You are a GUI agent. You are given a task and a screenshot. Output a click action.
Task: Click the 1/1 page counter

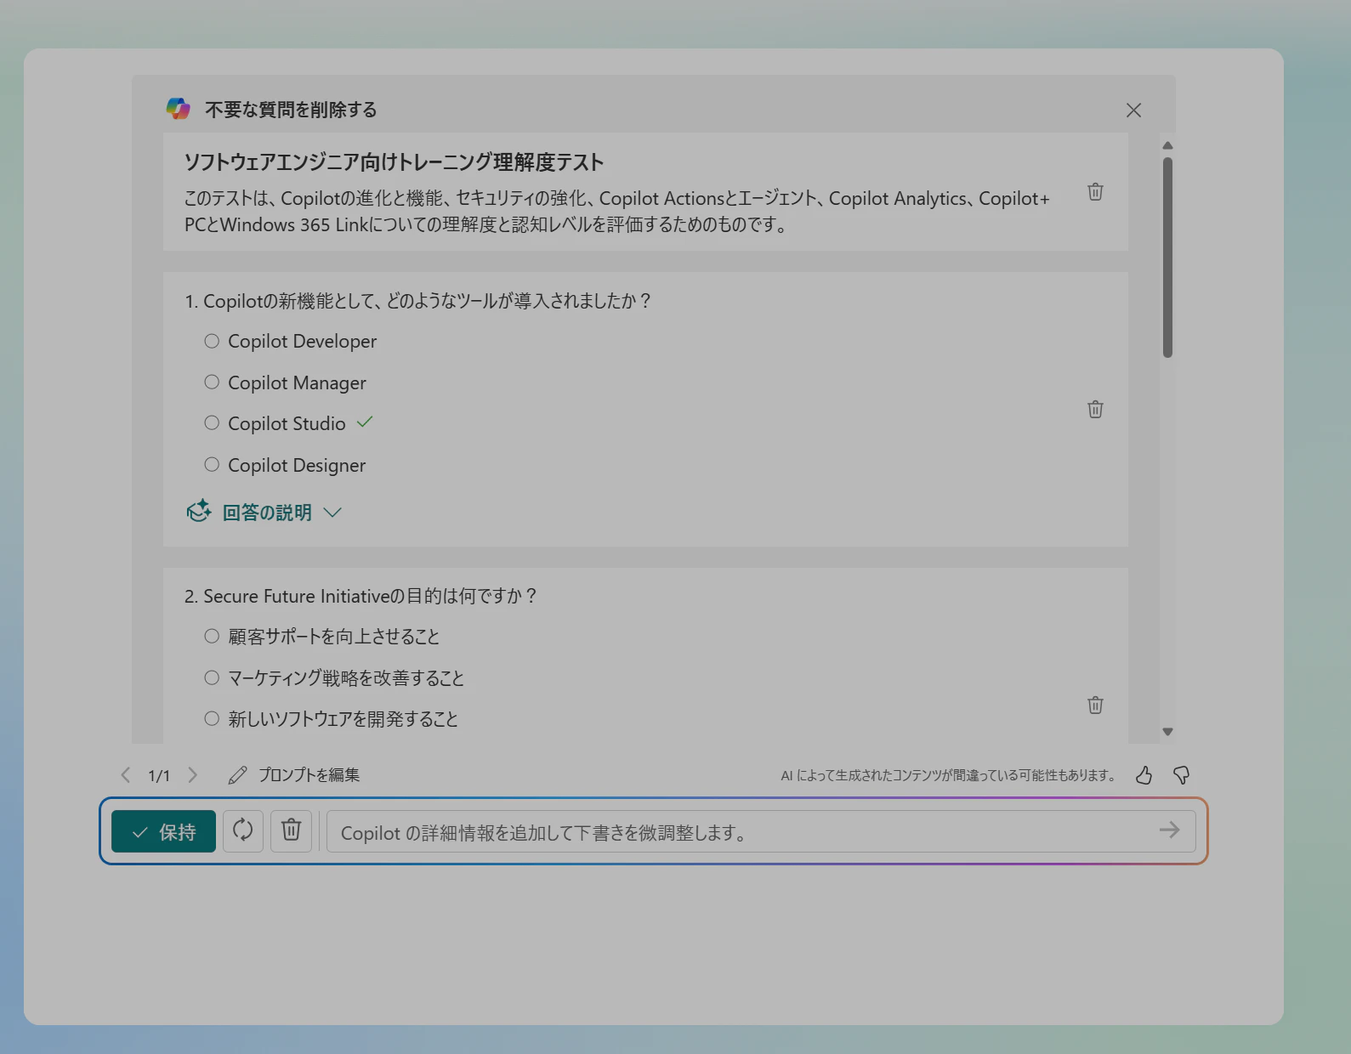pyautogui.click(x=159, y=775)
